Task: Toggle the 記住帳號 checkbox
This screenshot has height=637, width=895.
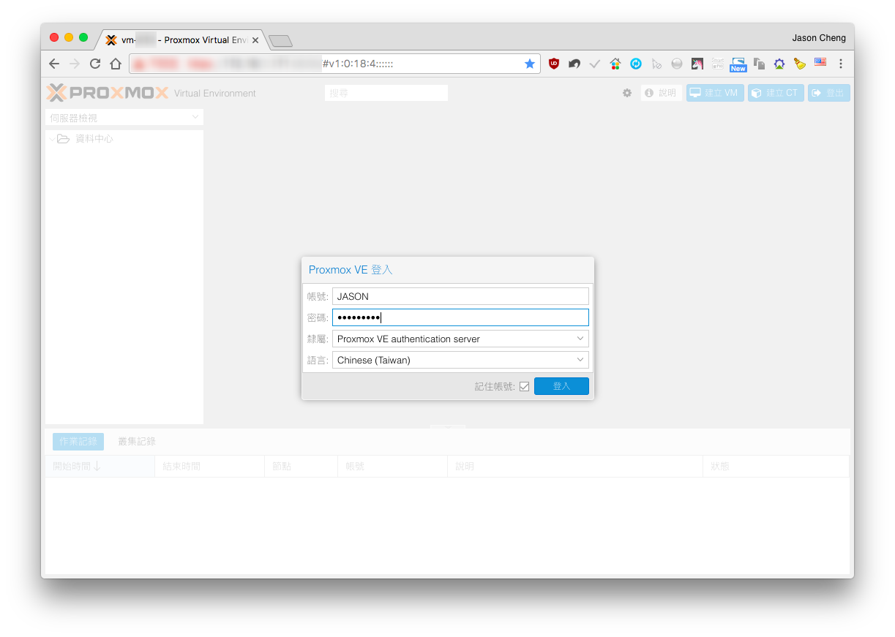Action: [524, 386]
